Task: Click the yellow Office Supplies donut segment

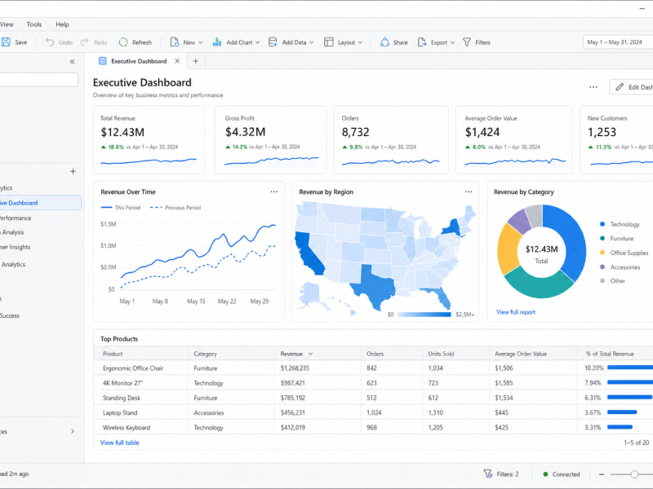Action: [x=508, y=249]
